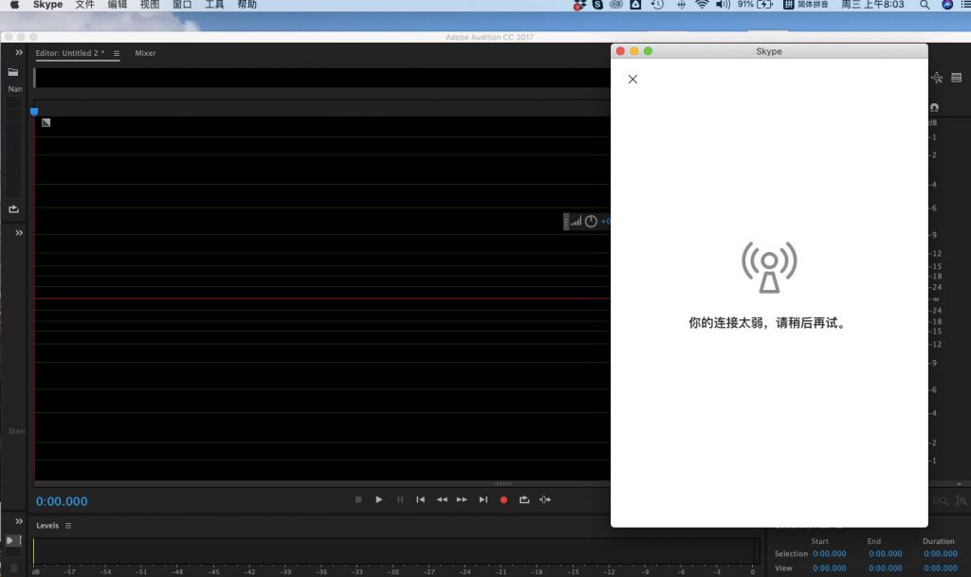Screen dimensions: 971x577
Task: Click the zoom navigator icon at top right
Action: 937,78
